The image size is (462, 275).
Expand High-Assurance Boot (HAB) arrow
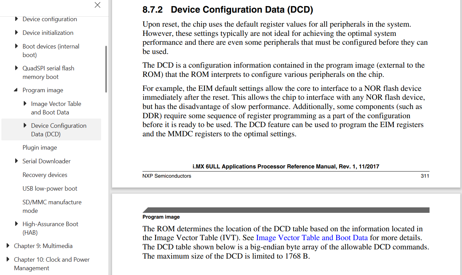point(16,224)
